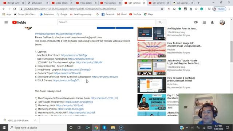Click the paused profile button in Chrome
This screenshot has width=233, height=131.
click(x=219, y=9)
